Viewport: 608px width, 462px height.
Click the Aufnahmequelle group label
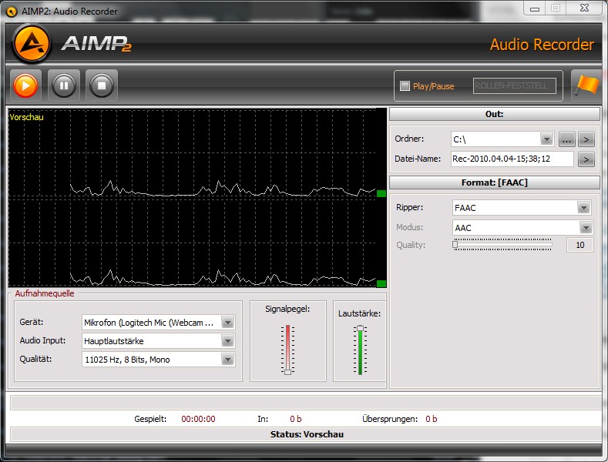coord(45,293)
